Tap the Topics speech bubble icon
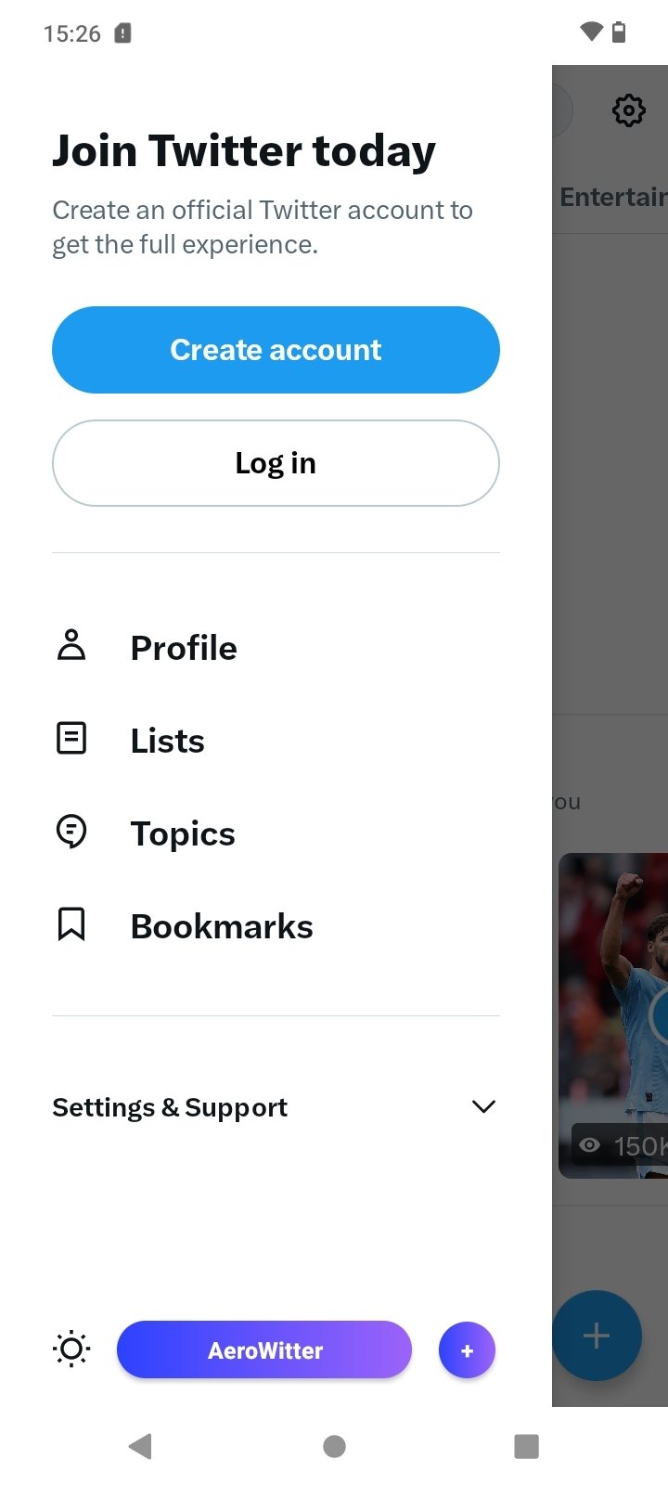Viewport: 668px width, 1485px height. tap(71, 832)
